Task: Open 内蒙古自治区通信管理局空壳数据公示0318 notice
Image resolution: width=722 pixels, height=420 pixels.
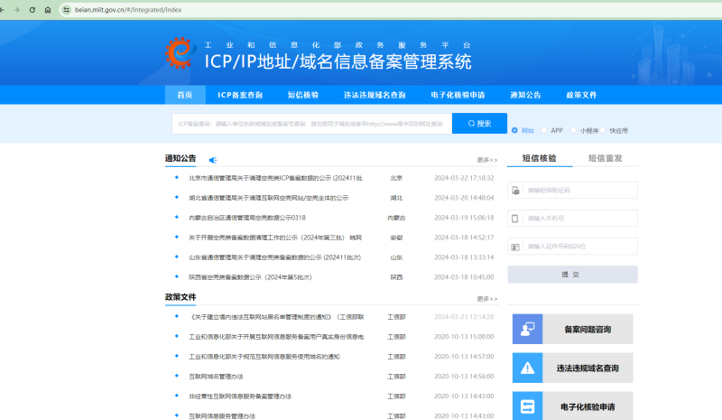Action: [246, 218]
